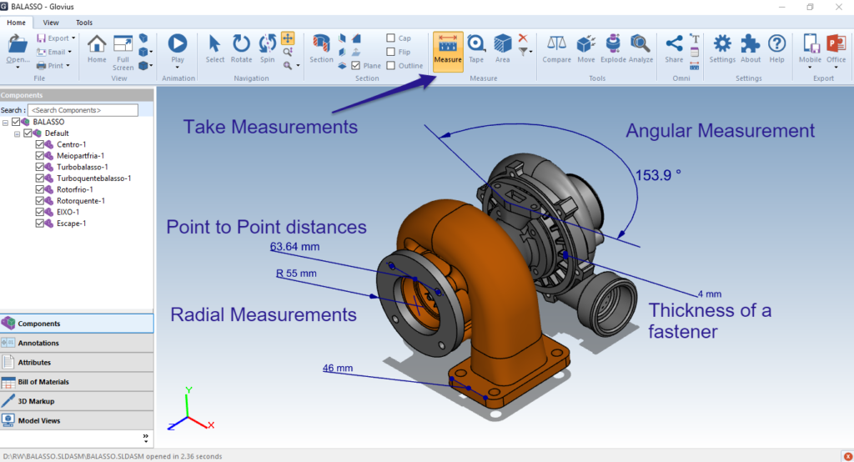The width and height of the screenshot is (854, 462).
Task: Collapse the BALASSO tree node
Action: tap(6, 123)
